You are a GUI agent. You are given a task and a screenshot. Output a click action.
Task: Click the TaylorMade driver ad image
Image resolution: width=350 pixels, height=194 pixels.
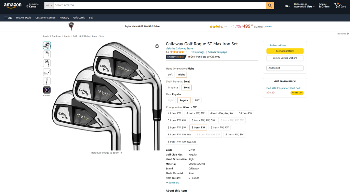[71, 26]
